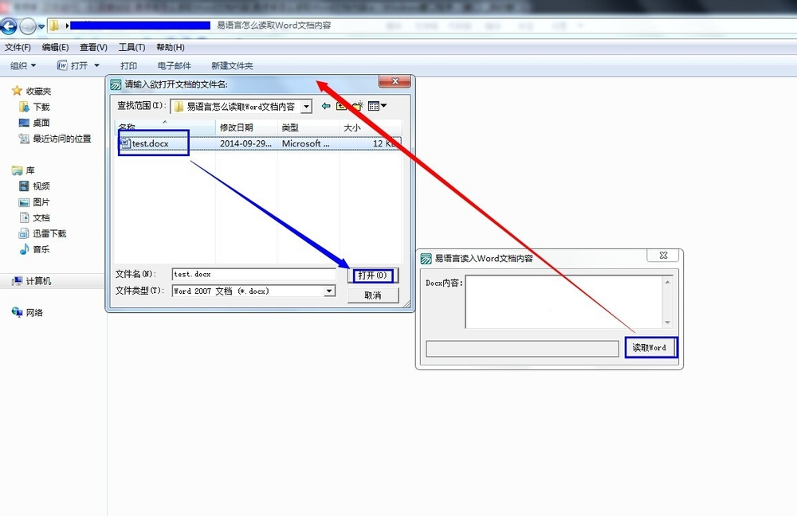
Task: Sort by 名称 column header
Action: [165, 127]
